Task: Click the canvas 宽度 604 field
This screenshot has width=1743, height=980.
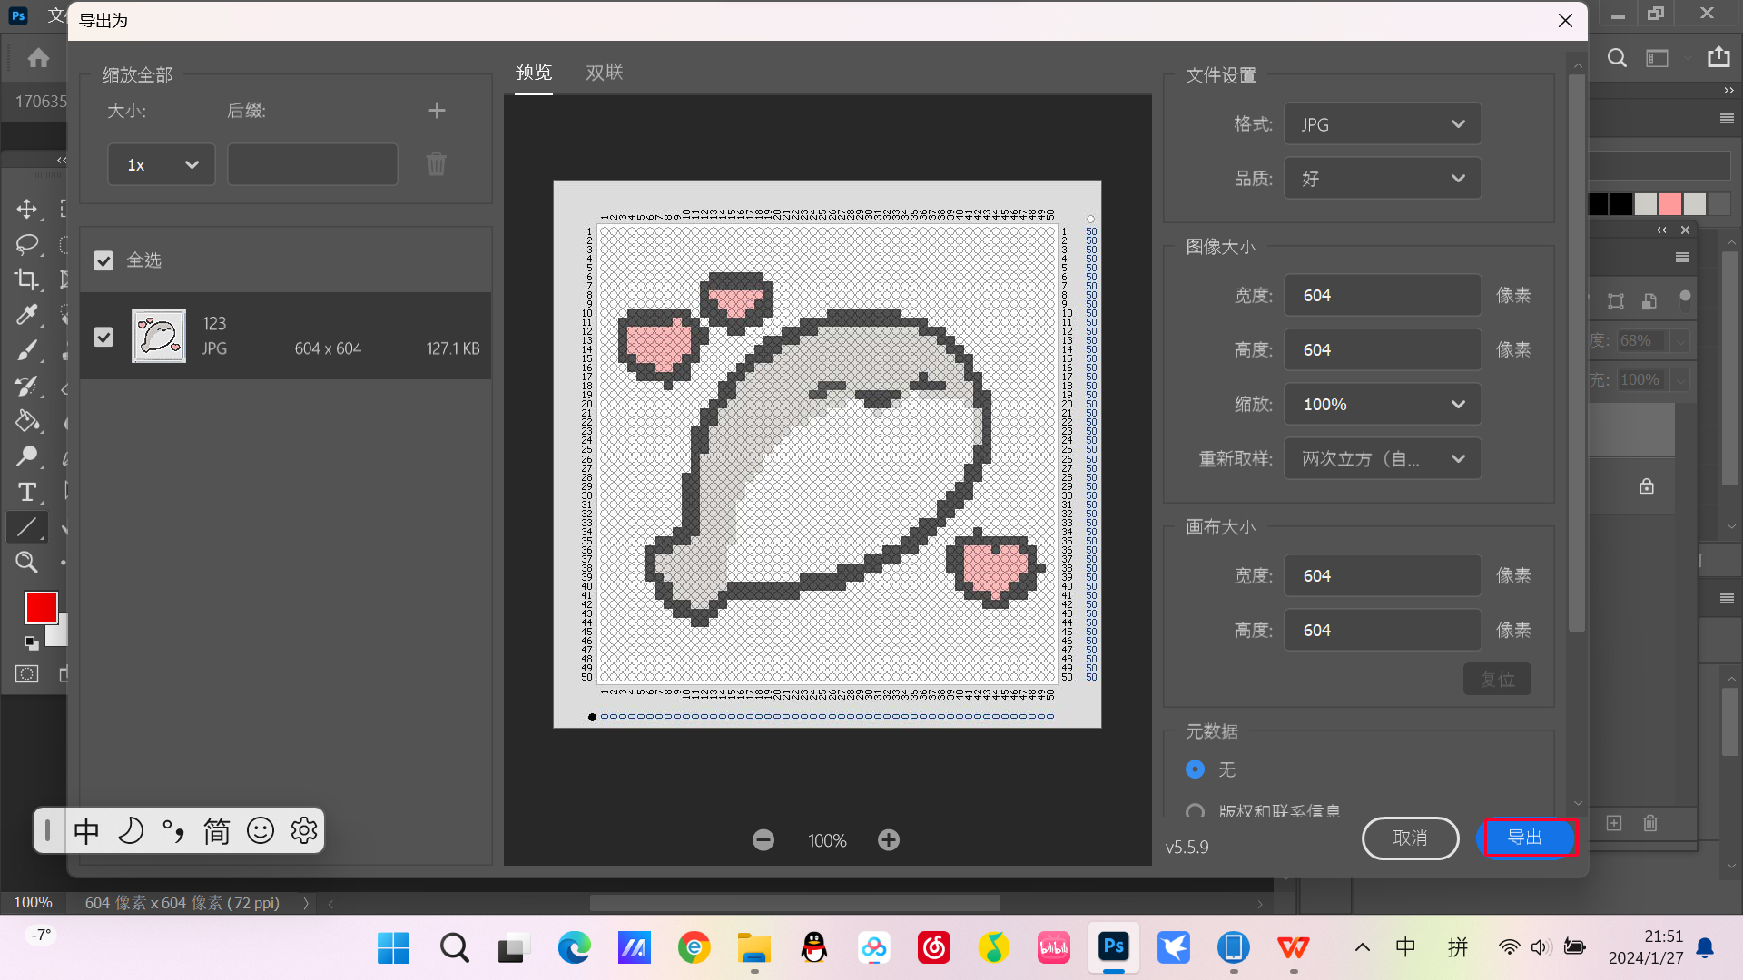Action: point(1383,576)
